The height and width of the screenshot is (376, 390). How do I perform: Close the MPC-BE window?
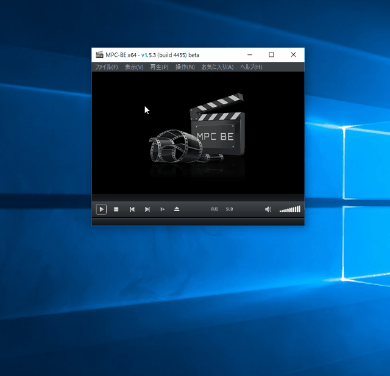(293, 55)
